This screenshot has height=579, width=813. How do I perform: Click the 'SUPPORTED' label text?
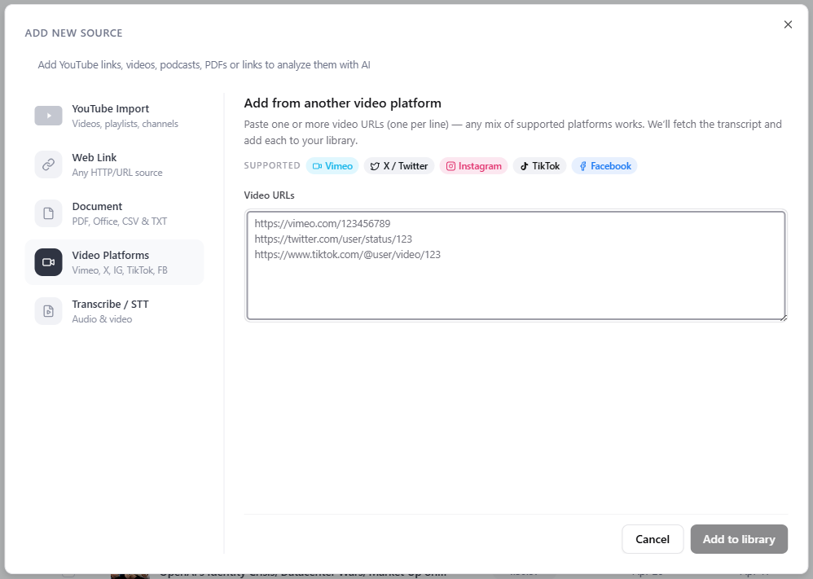point(272,165)
